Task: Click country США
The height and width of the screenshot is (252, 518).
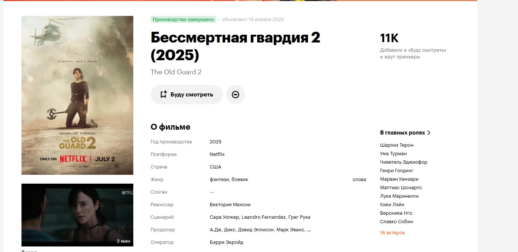Action: pyautogui.click(x=215, y=167)
